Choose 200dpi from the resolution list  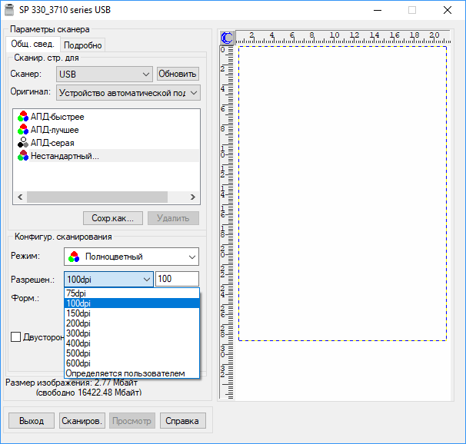132,323
